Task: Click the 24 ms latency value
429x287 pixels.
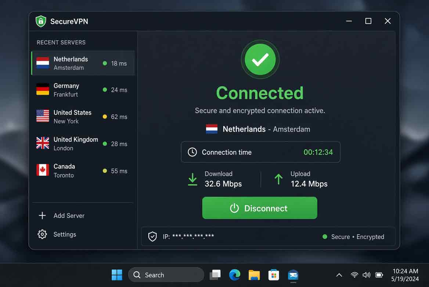Action: click(119, 90)
